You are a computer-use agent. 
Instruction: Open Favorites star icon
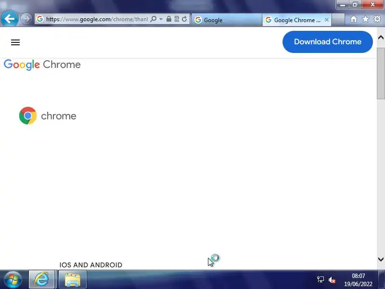click(365, 19)
